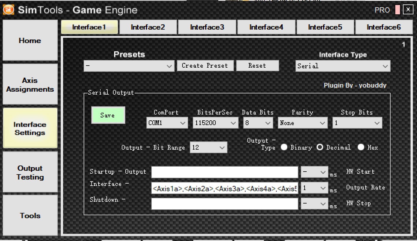Open the Data Bits dropdown
Viewport: 417px width, 241px height.
258,123
